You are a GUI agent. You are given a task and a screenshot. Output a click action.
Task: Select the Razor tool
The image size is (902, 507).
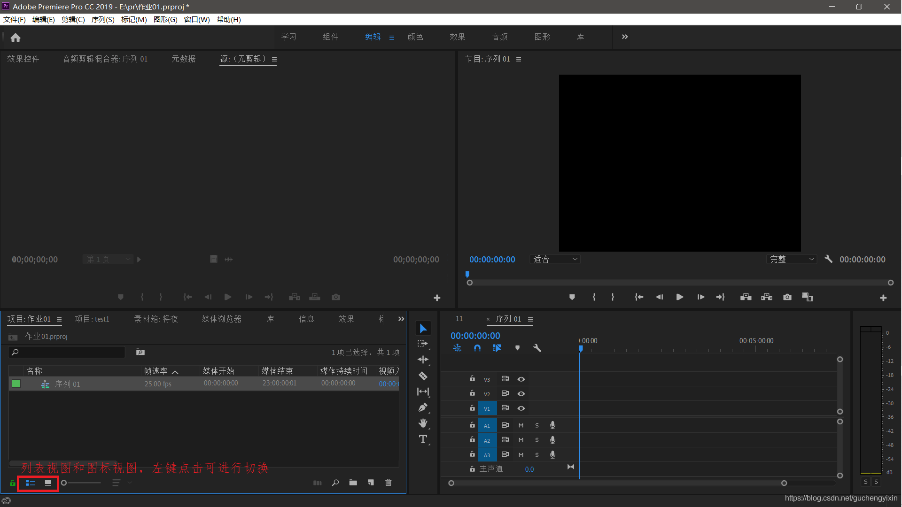pos(423,376)
